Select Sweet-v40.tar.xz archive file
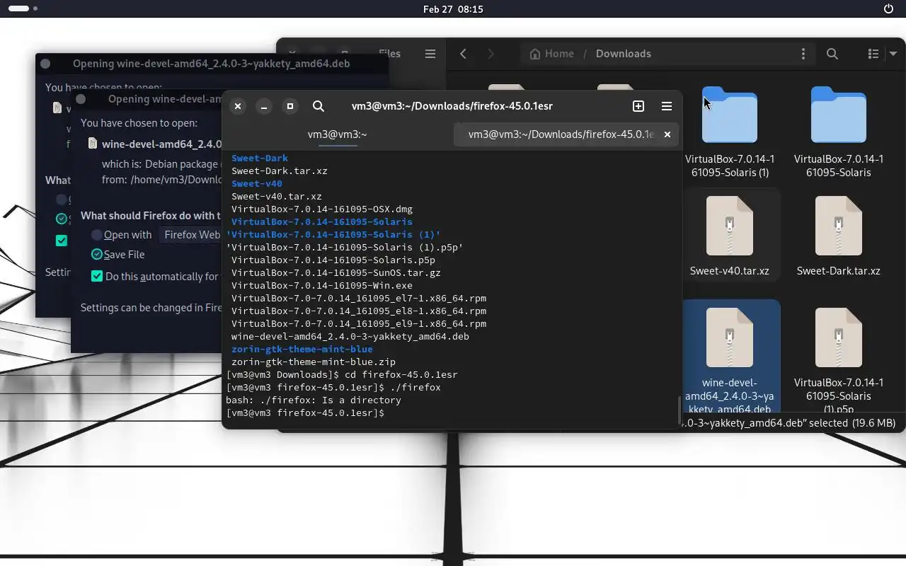 [730, 236]
